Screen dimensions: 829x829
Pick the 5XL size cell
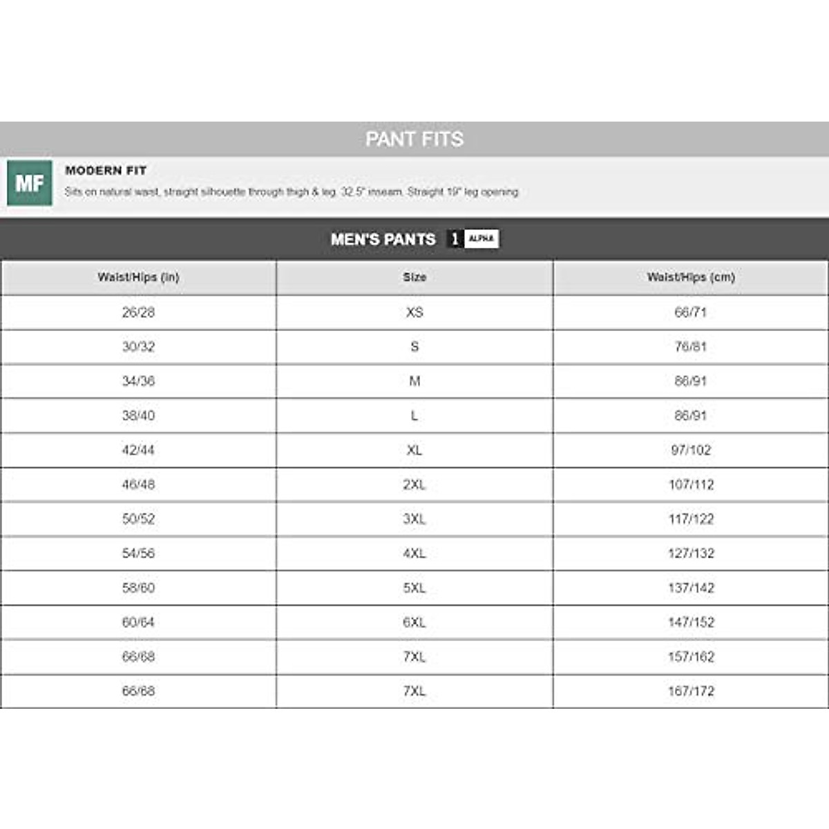tap(414, 588)
